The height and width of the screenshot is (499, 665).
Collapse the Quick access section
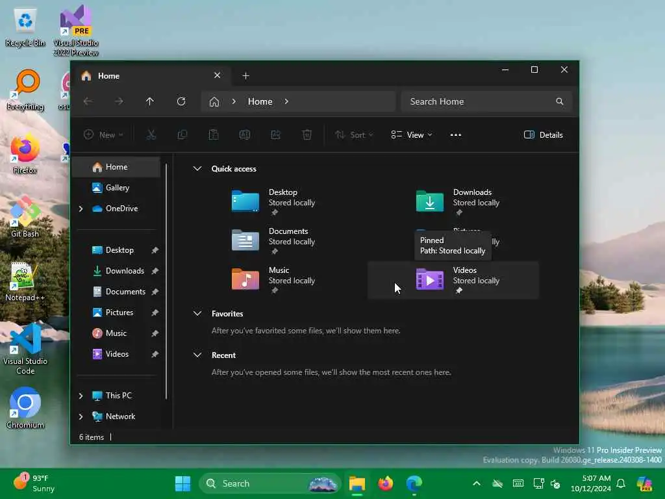(x=197, y=168)
